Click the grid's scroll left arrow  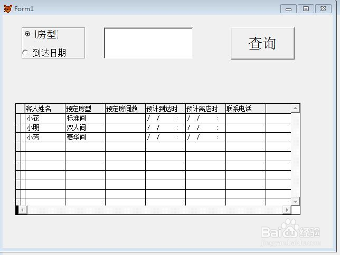click(x=22, y=210)
